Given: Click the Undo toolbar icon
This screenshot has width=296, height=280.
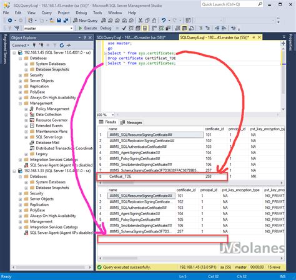Looking at the screenshot, I should (x=164, y=21).
